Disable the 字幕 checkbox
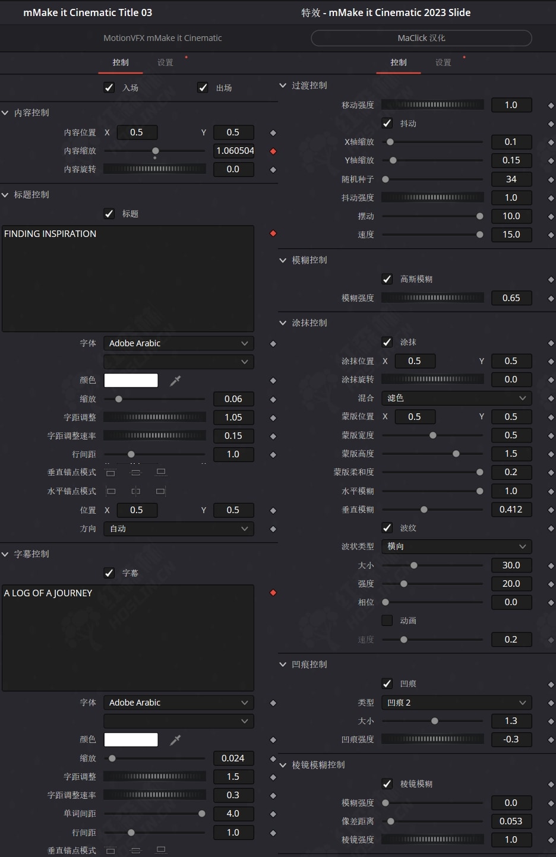Viewport: 556px width, 857px height. coord(109,573)
